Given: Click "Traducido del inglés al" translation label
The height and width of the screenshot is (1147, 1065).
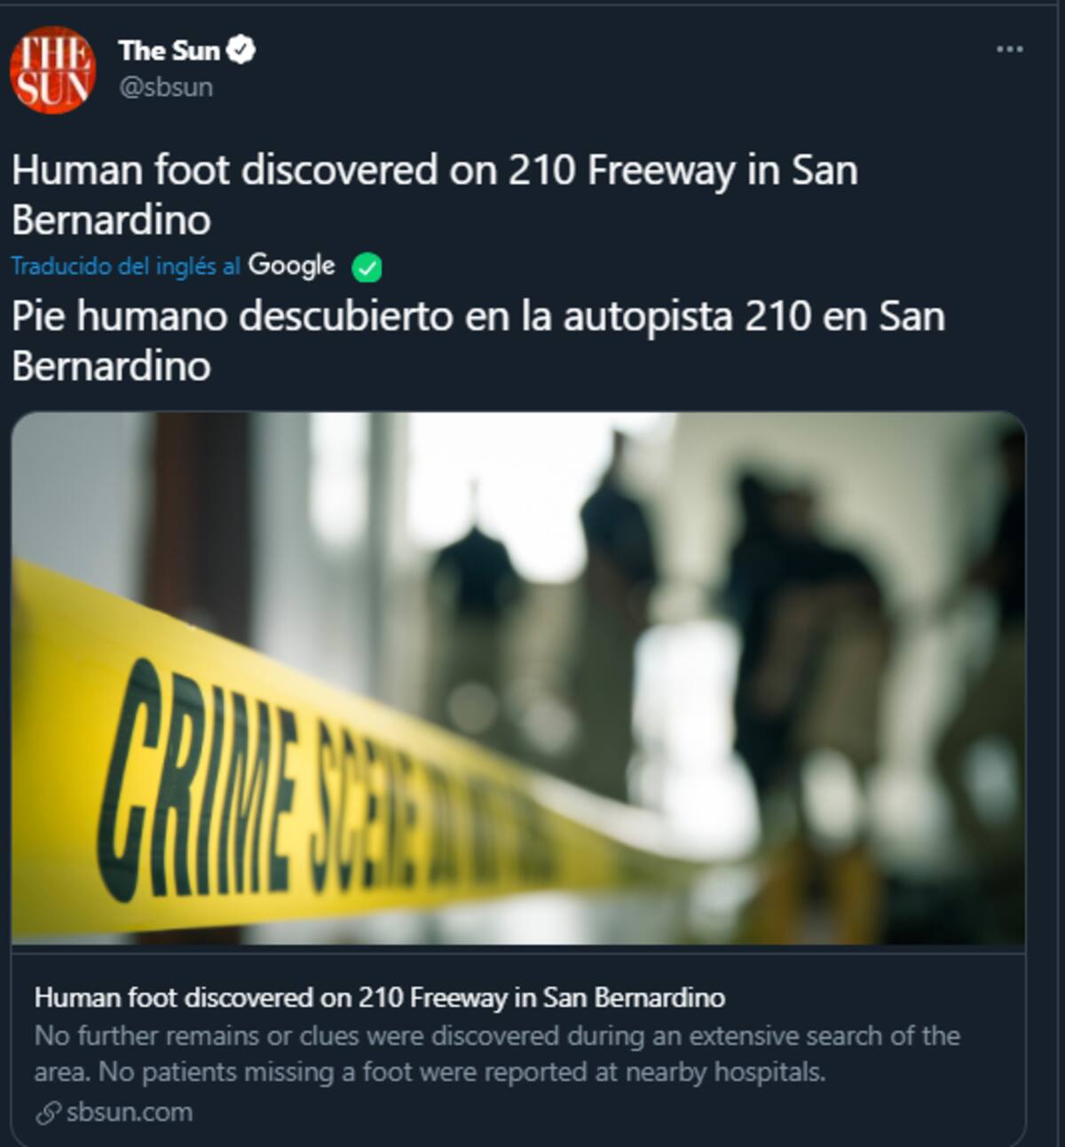Looking at the screenshot, I should tap(126, 265).
